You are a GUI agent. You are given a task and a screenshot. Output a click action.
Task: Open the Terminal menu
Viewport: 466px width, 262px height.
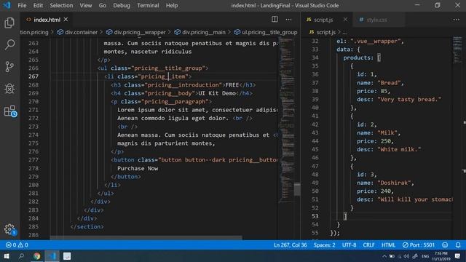pos(148,5)
